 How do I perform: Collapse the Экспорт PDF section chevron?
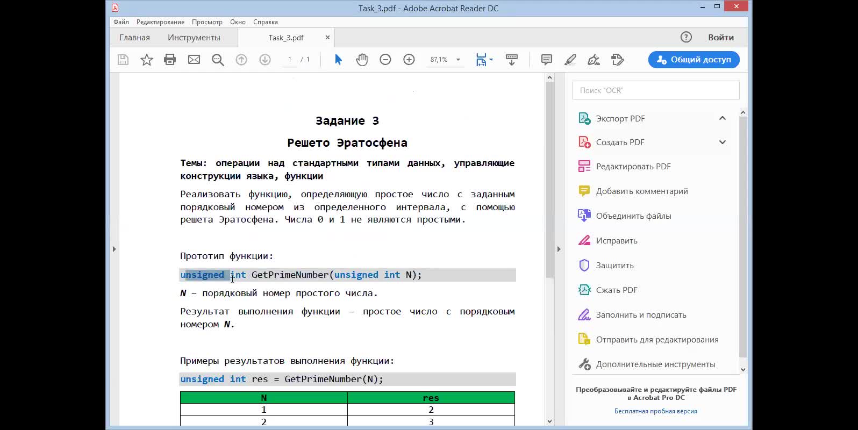coord(723,118)
